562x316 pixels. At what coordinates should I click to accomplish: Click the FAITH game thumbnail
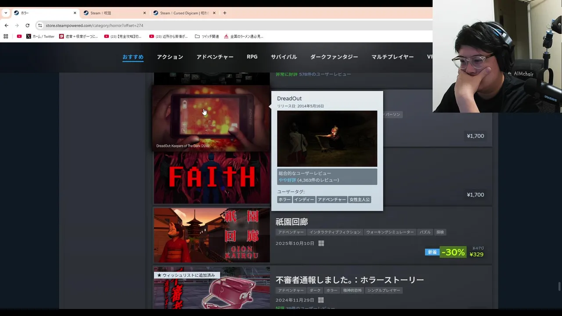pyautogui.click(x=212, y=177)
